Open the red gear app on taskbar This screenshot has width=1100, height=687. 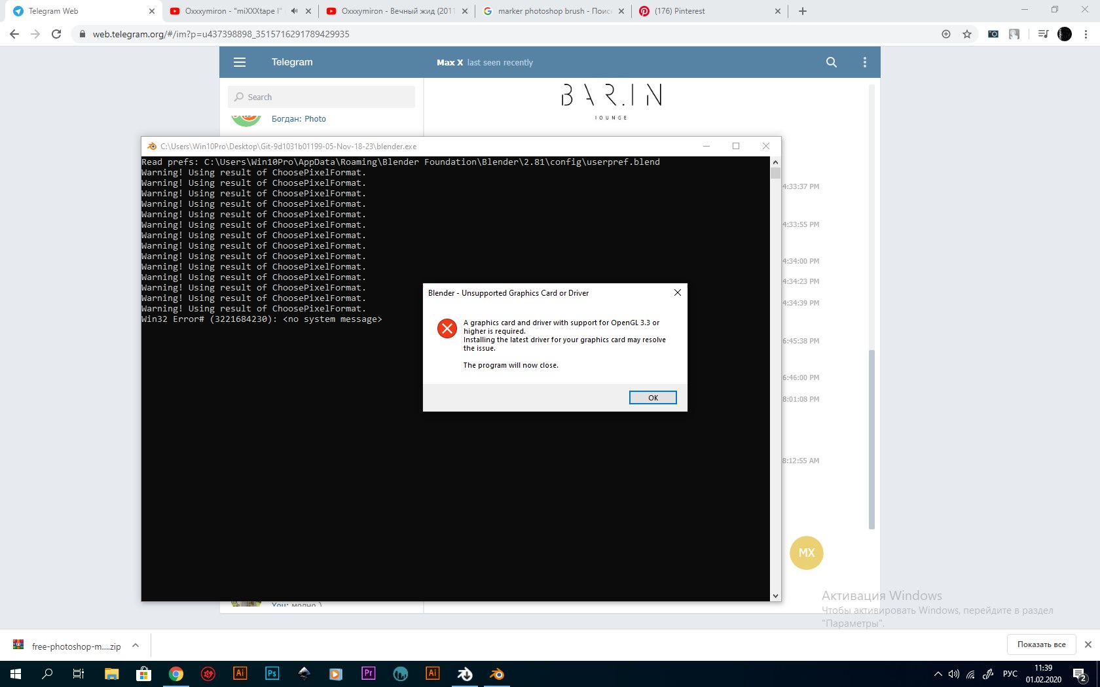point(208,674)
